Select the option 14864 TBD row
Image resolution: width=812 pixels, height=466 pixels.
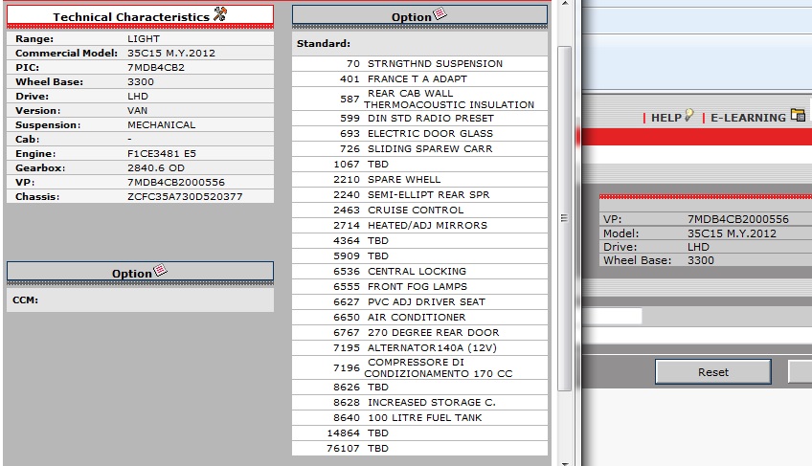tap(420, 433)
